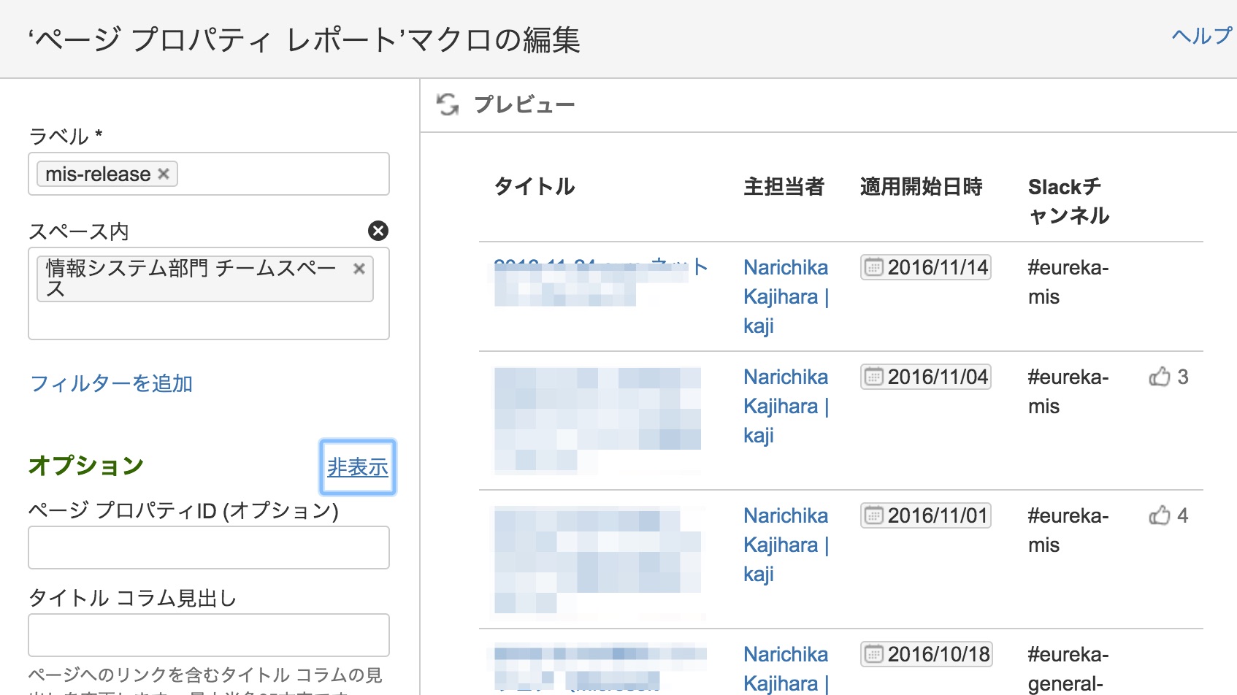The image size is (1237, 695).
Task: Refresh the プレビュー preview
Action: coord(447,104)
